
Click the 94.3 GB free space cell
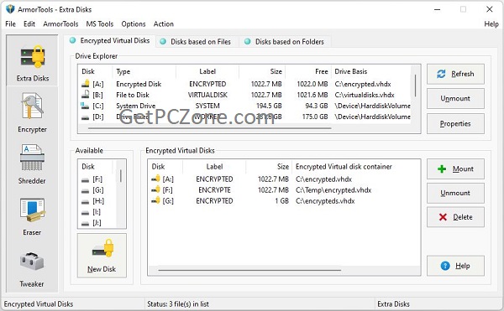click(317, 106)
